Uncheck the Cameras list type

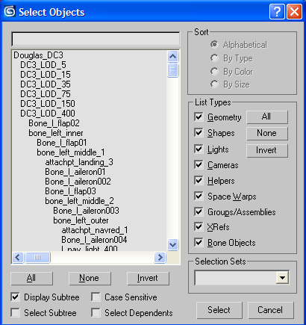click(199, 164)
